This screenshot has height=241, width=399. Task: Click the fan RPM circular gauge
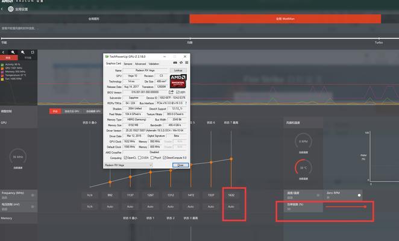[303, 141]
